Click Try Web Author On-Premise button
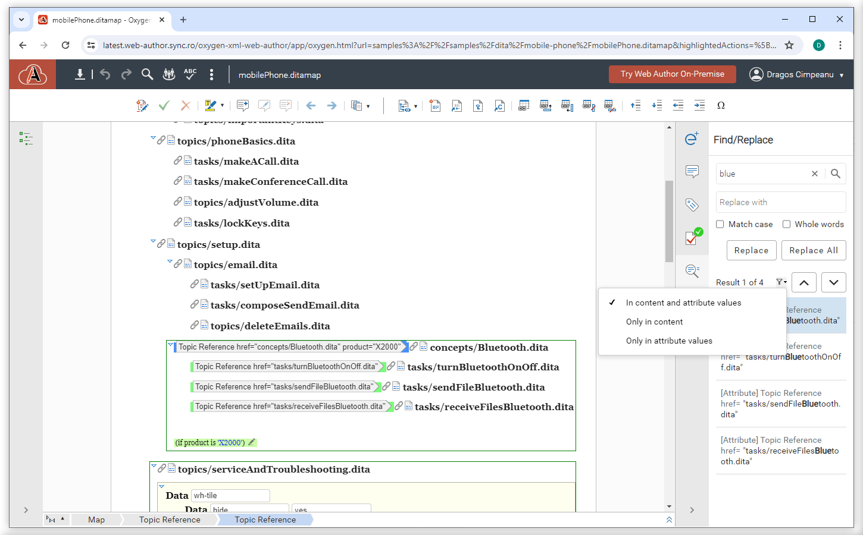863x535 pixels. 672,74
